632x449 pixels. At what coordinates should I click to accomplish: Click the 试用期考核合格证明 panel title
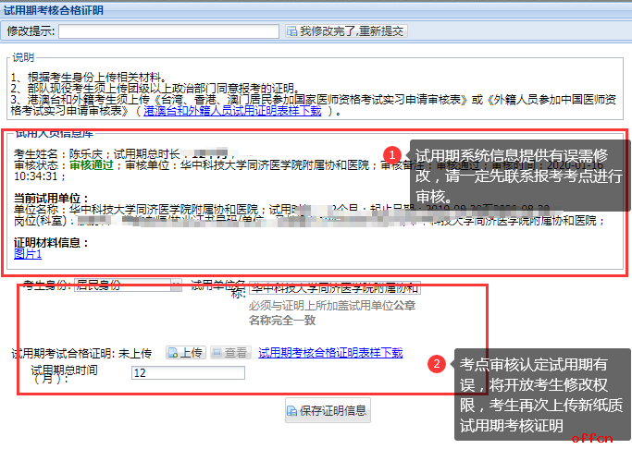point(54,10)
